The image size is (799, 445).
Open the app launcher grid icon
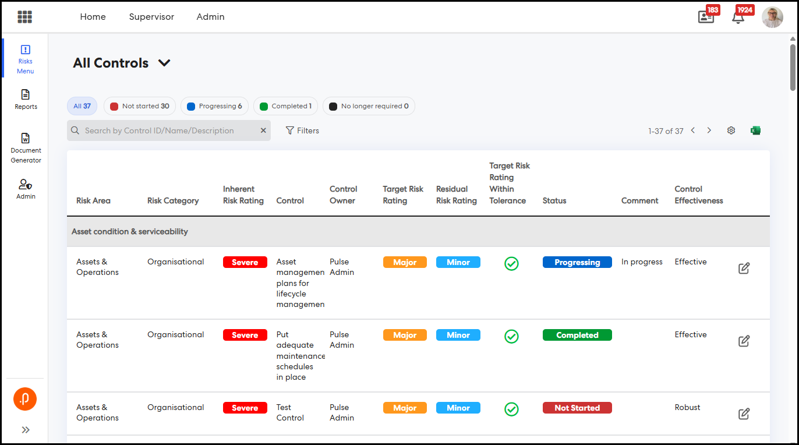point(24,17)
